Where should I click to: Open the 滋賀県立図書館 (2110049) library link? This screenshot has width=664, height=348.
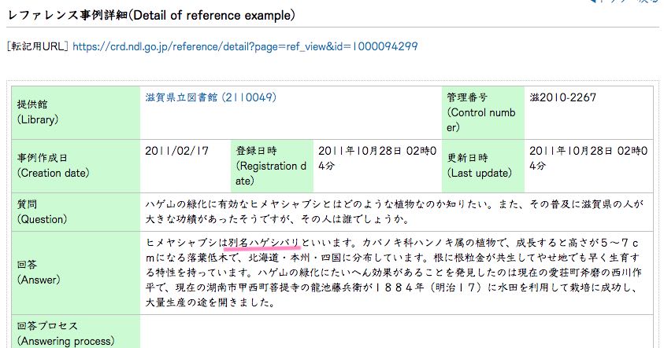211,97
